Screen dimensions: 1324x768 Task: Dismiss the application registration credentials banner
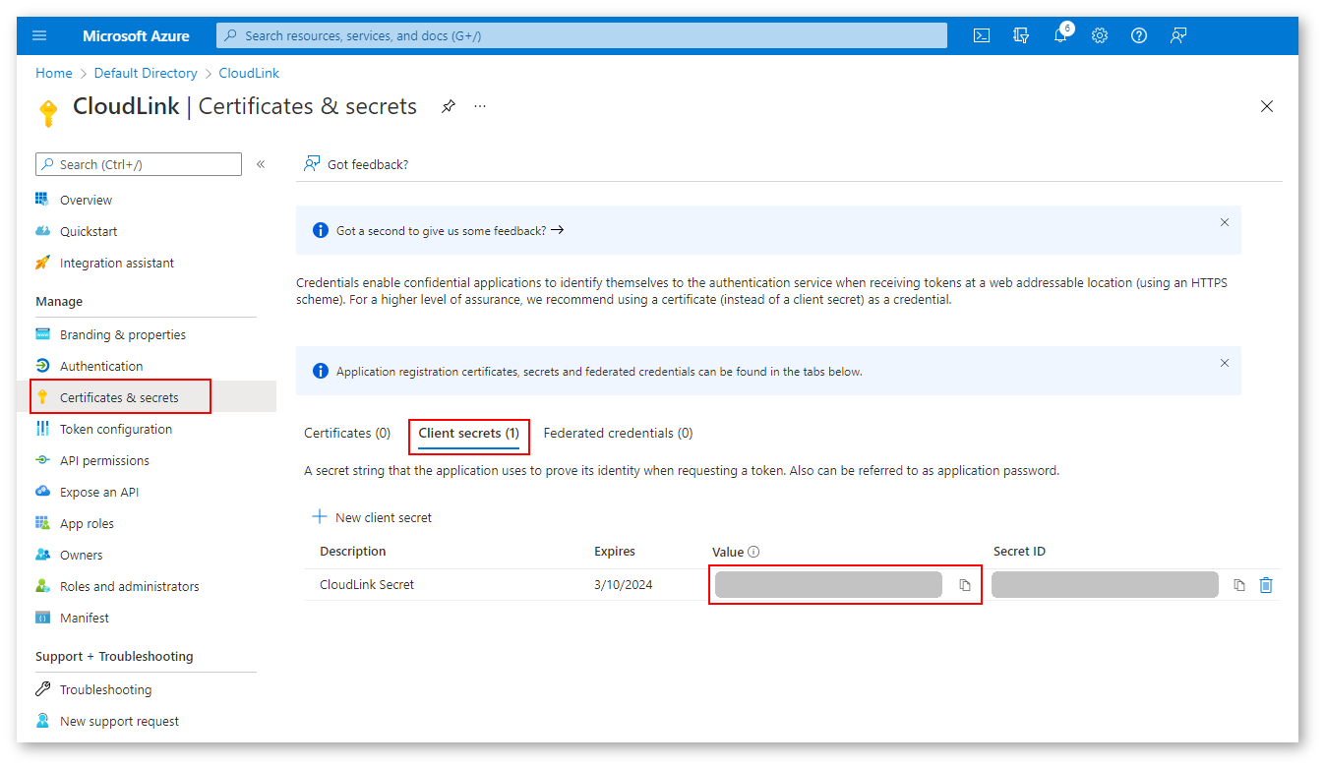coord(1225,363)
